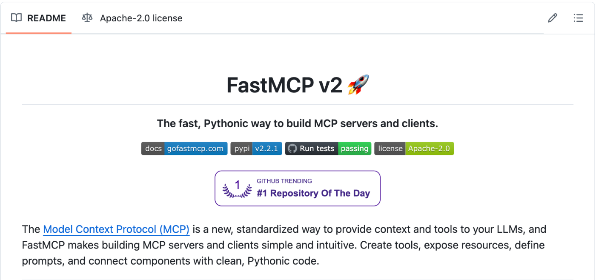Click the rocket emoji in the title

point(358,85)
